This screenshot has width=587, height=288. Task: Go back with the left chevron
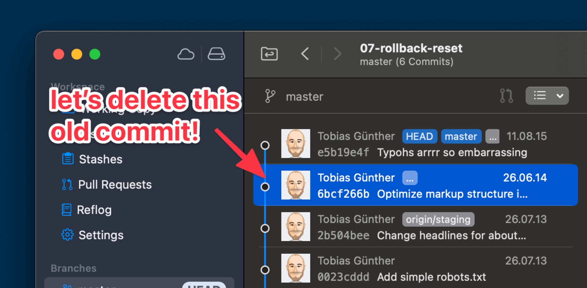(305, 54)
